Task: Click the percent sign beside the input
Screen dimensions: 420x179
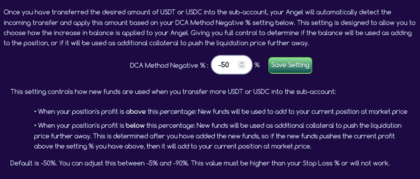Action: pos(257,65)
